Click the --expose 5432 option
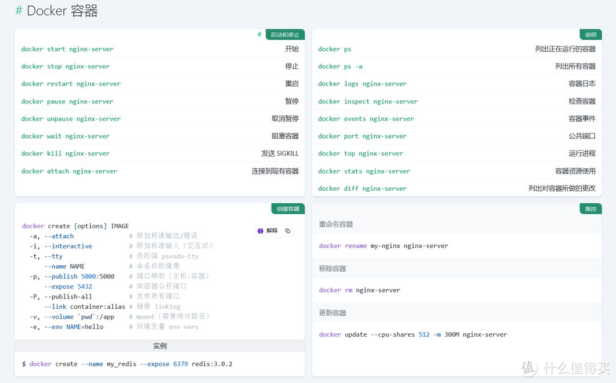The height and width of the screenshot is (383, 616). 68,287
